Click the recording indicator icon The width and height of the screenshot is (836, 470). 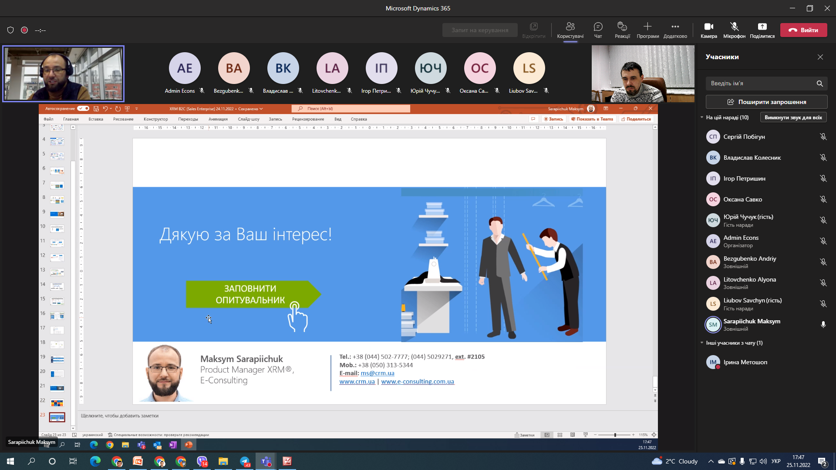(x=24, y=30)
